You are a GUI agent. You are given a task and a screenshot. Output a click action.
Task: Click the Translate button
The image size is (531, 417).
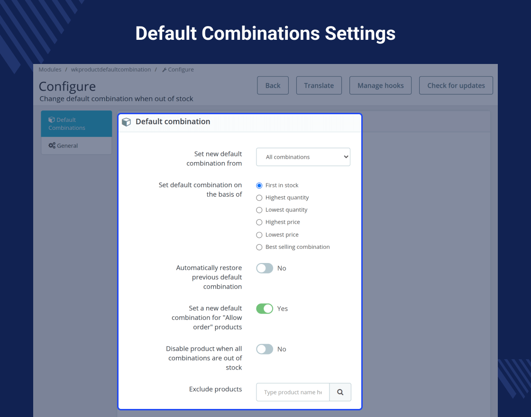tap(319, 85)
